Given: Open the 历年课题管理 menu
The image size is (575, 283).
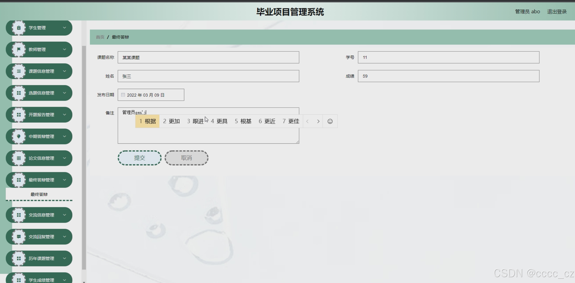Looking at the screenshot, I should pos(41,258).
